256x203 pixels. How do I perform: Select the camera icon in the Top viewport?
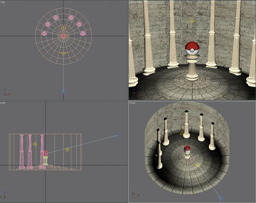(64, 91)
